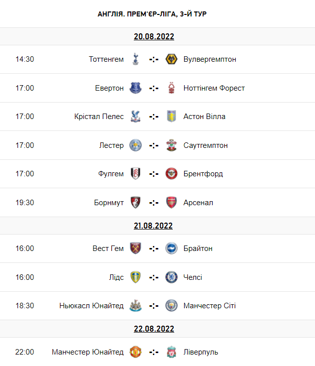The image size is (315, 366).
Task: Click the 22.08.2022 date heading
Action: tap(154, 329)
